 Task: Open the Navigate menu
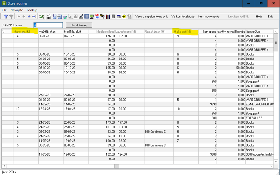(x=17, y=10)
